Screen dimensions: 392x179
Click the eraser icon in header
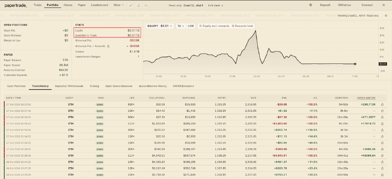pyautogui.click(x=138, y=5)
